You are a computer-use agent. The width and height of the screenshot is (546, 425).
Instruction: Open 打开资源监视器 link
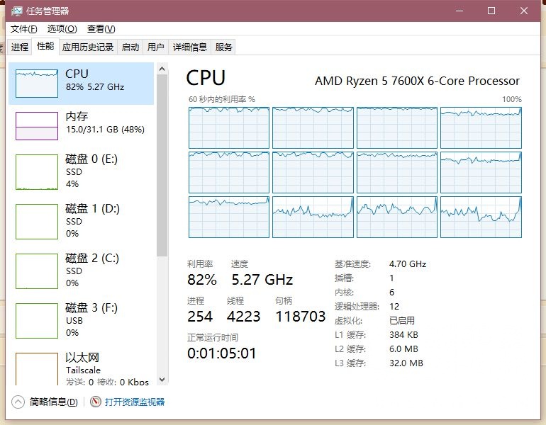[x=135, y=402]
